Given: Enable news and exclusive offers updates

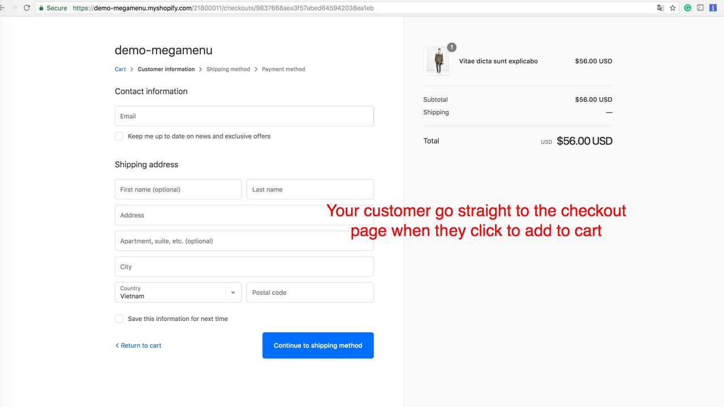Looking at the screenshot, I should tap(119, 136).
